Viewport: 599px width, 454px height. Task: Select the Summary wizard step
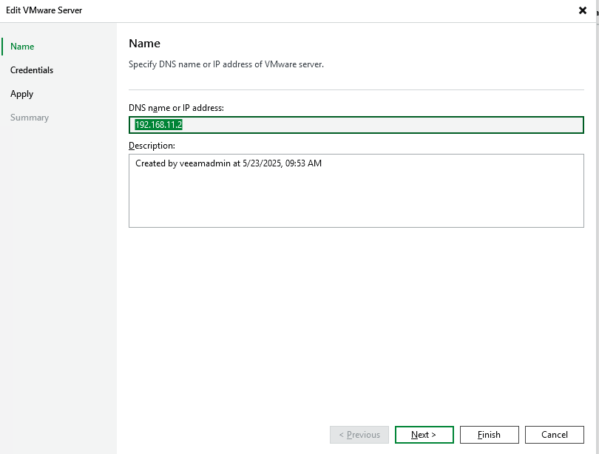pos(30,118)
